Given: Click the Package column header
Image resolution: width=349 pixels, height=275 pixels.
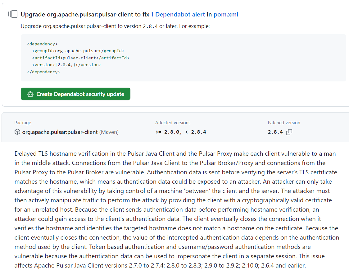Looking at the screenshot, I should pos(23,122).
